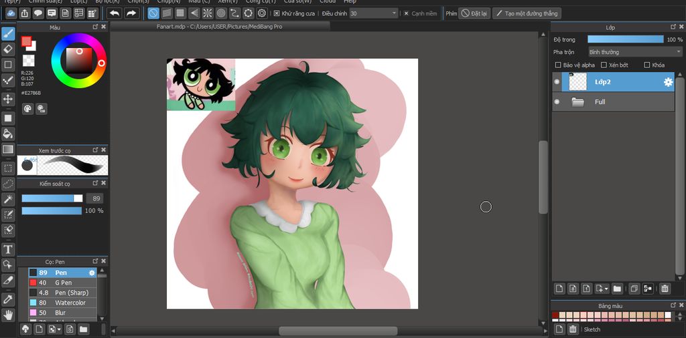Select the Full folder layer
Viewport: 686px width, 338px height.
tap(613, 102)
